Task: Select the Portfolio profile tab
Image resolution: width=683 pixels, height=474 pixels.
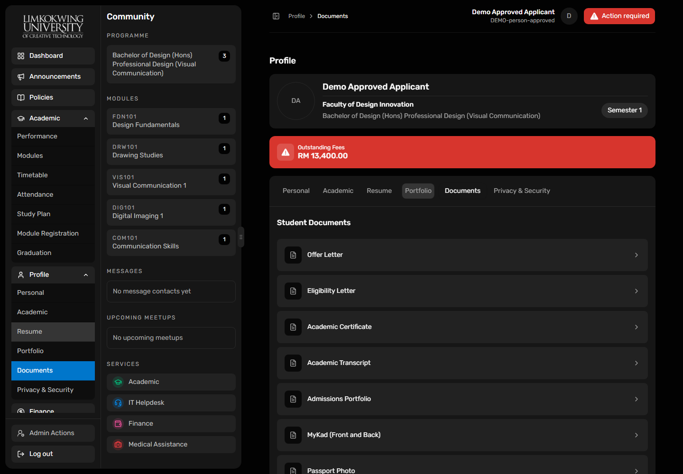Action: [x=418, y=191]
